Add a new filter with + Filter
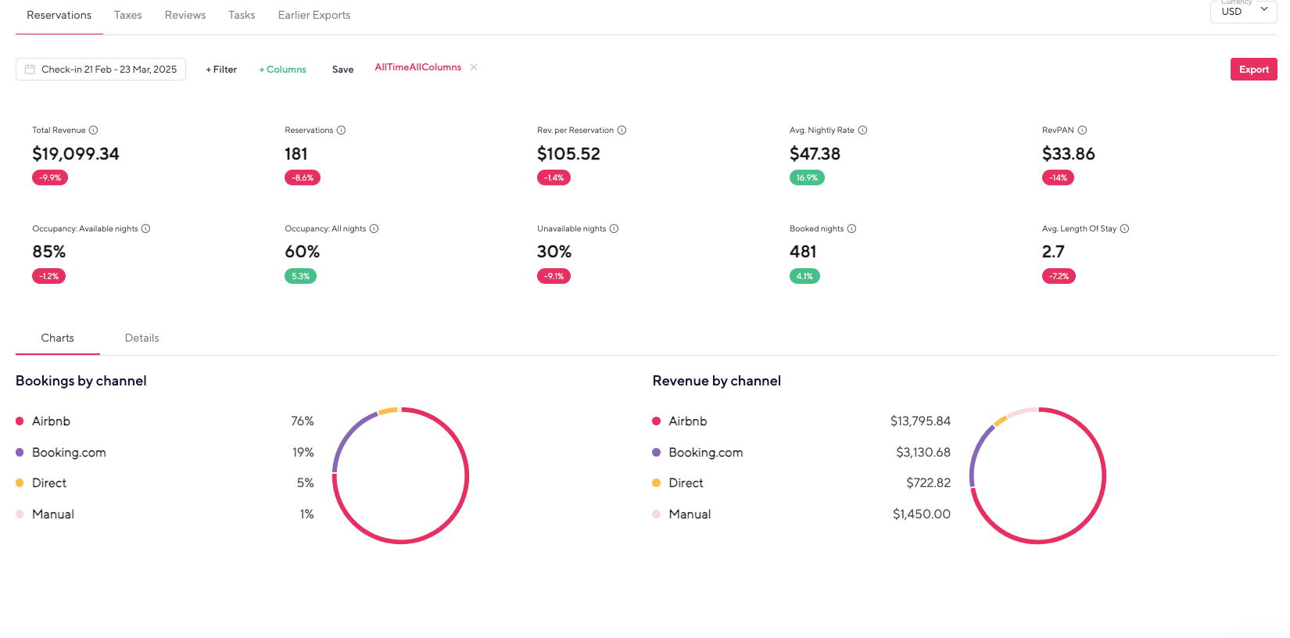 221,70
